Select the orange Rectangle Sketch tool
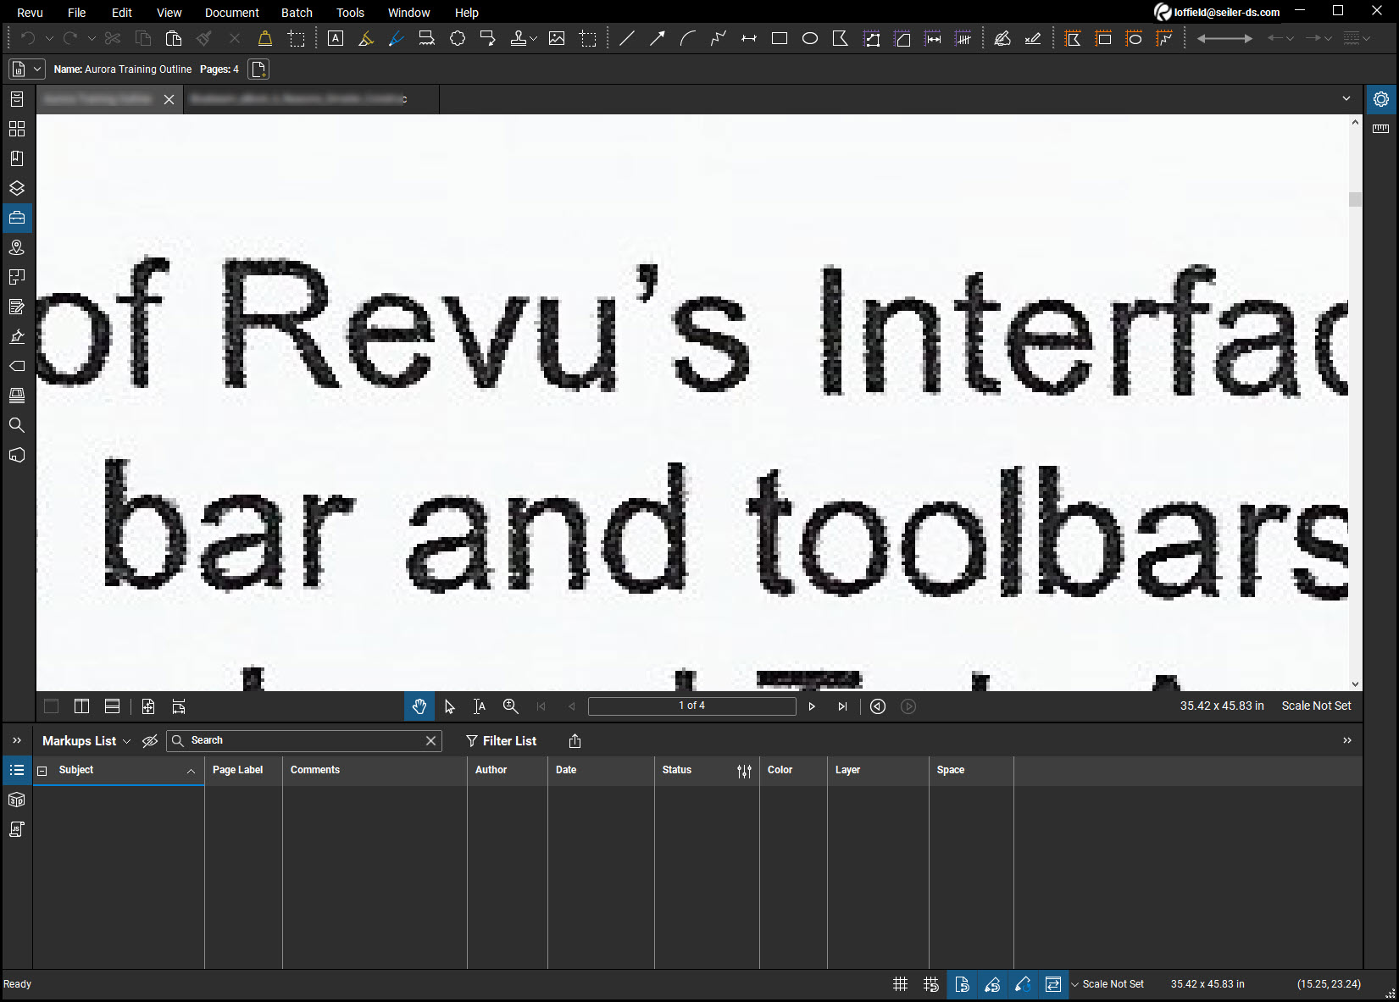Screen dimensions: 1399x1002 (x=1103, y=38)
